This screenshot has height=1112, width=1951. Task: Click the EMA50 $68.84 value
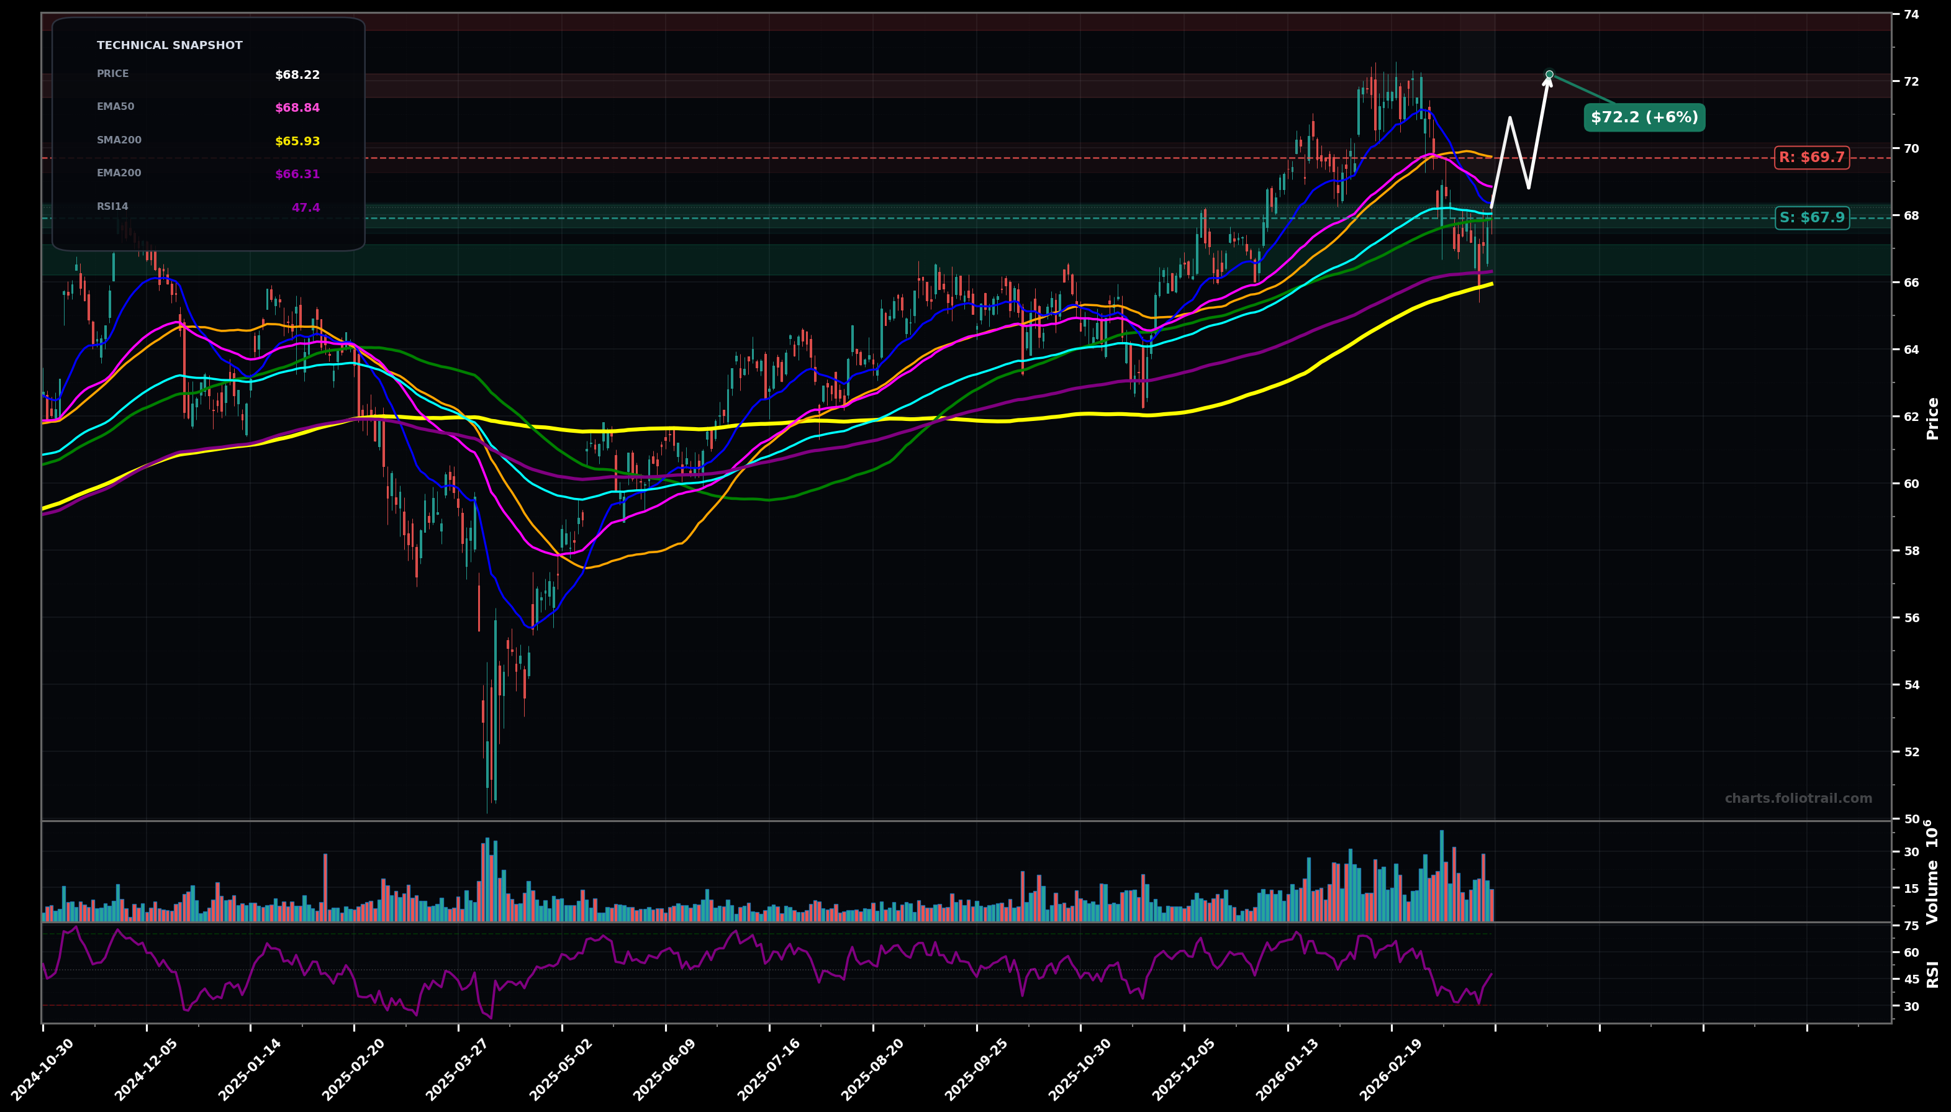tap(297, 107)
